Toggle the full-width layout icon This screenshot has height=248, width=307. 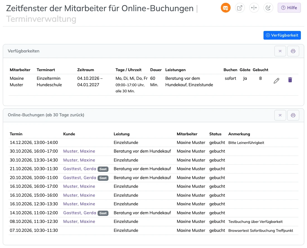[254, 8]
